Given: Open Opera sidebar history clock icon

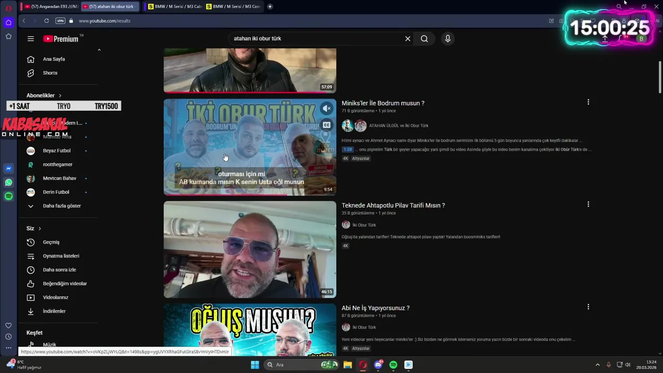Looking at the screenshot, I should (8, 337).
